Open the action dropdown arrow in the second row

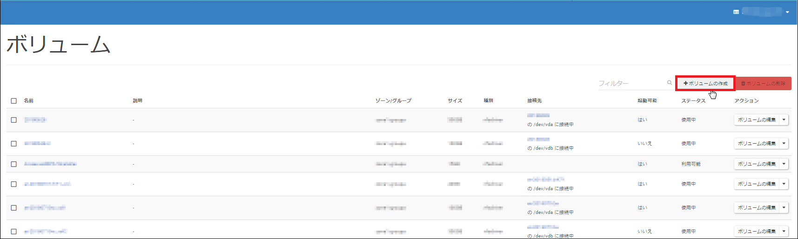784,144
